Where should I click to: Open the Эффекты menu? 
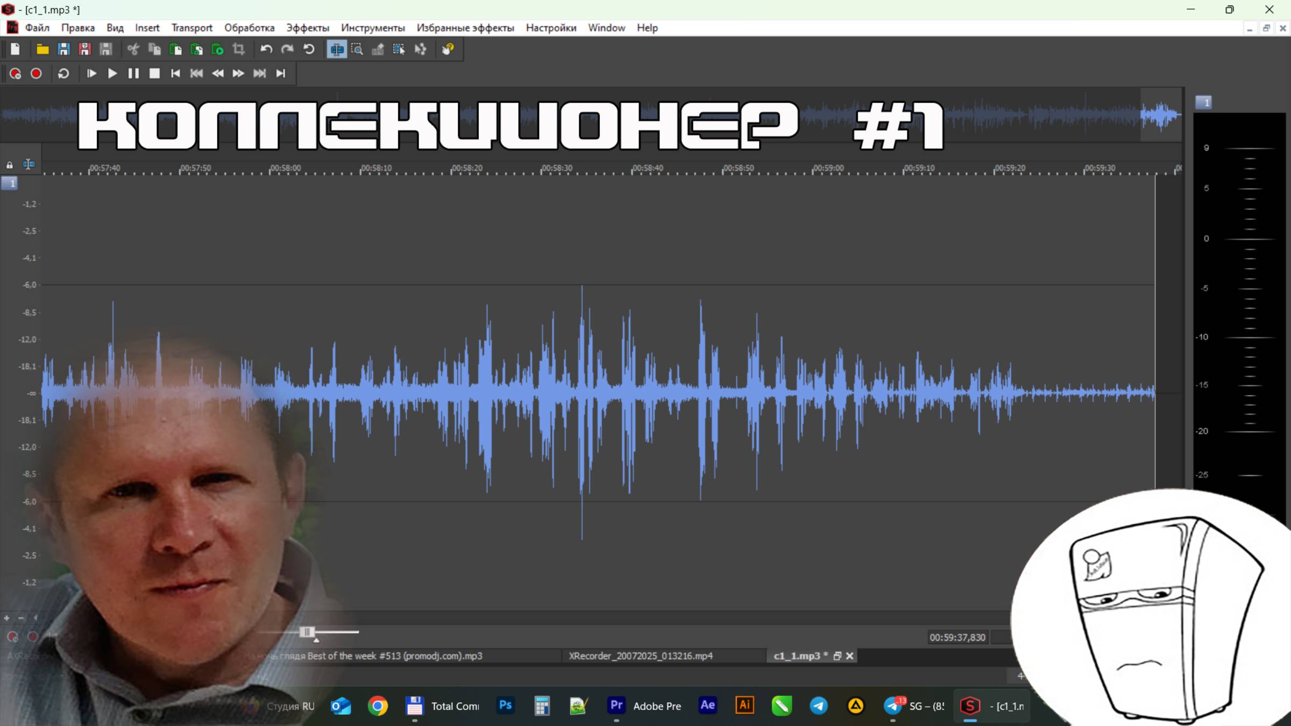click(x=307, y=28)
